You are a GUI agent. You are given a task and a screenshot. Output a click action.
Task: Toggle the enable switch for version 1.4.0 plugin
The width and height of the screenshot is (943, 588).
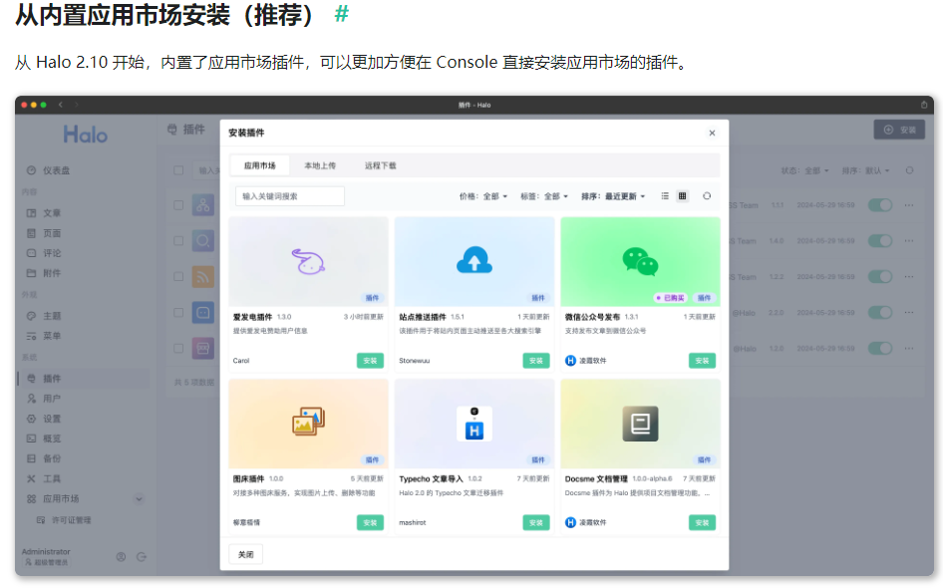coord(880,240)
